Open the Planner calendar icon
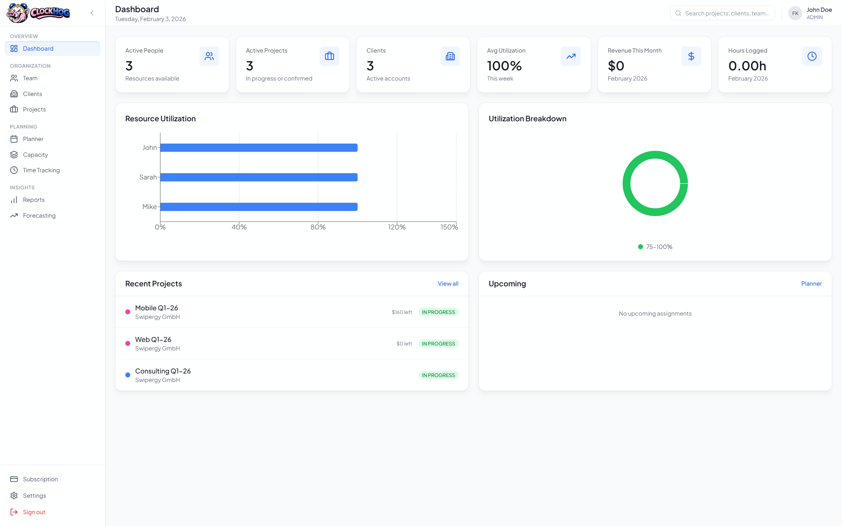The width and height of the screenshot is (842, 526). [14, 139]
